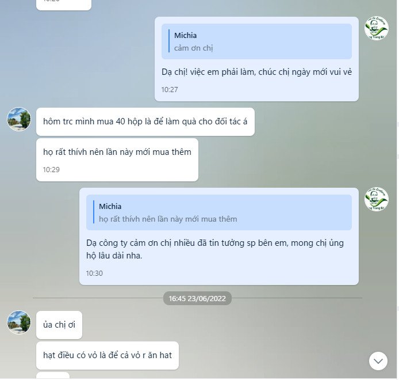Click the reply 'Dạ chị! việc em phải làm'
399x380 pixels.
(x=256, y=72)
